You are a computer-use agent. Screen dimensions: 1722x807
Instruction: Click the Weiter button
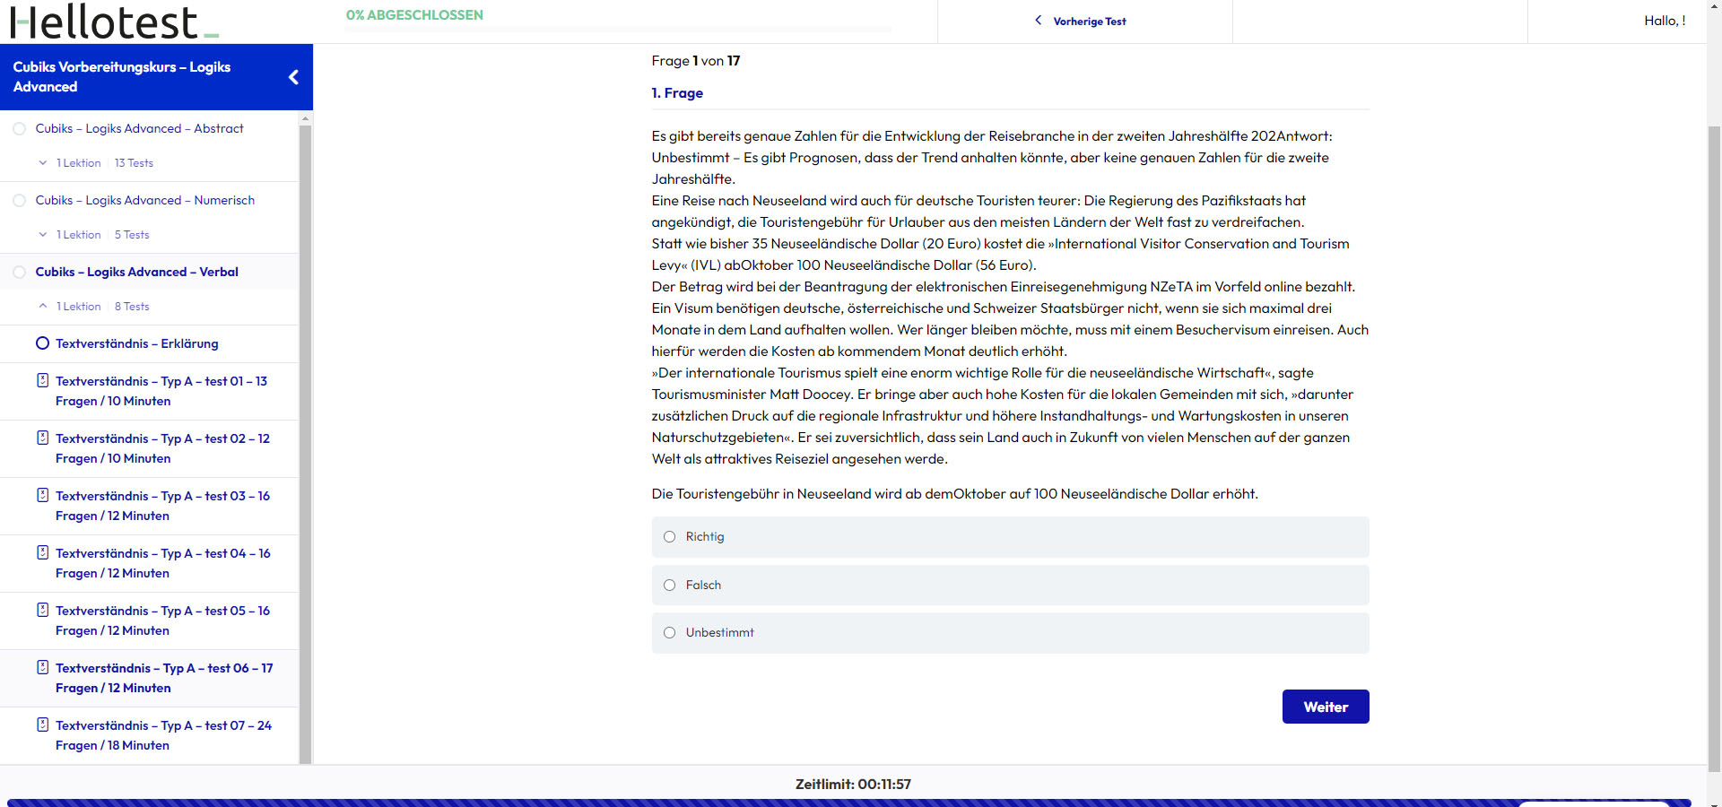[1326, 707]
